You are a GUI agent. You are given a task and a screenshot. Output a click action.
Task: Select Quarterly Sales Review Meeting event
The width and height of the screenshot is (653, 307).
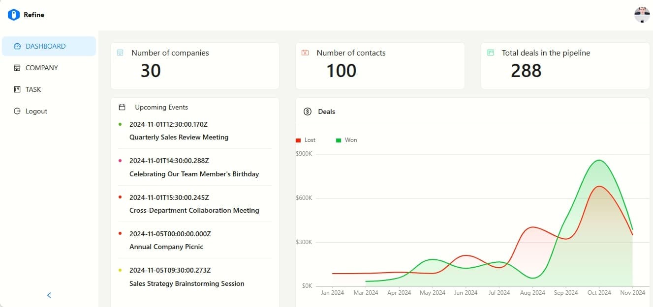coord(179,137)
